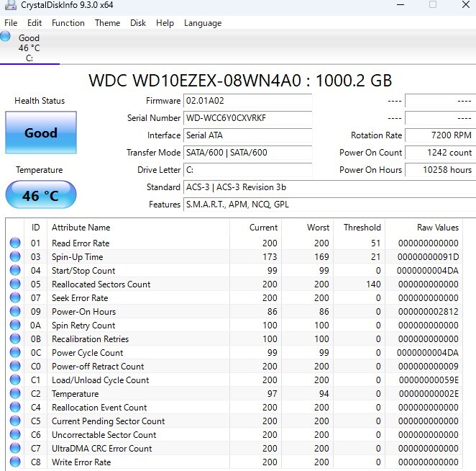Select the Good 46 °C C: disk tab
This screenshot has width=476, height=471.
[x=29, y=48]
